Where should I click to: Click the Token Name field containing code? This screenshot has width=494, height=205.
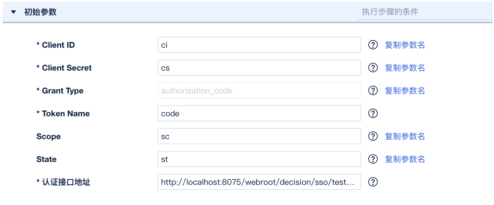point(259,114)
